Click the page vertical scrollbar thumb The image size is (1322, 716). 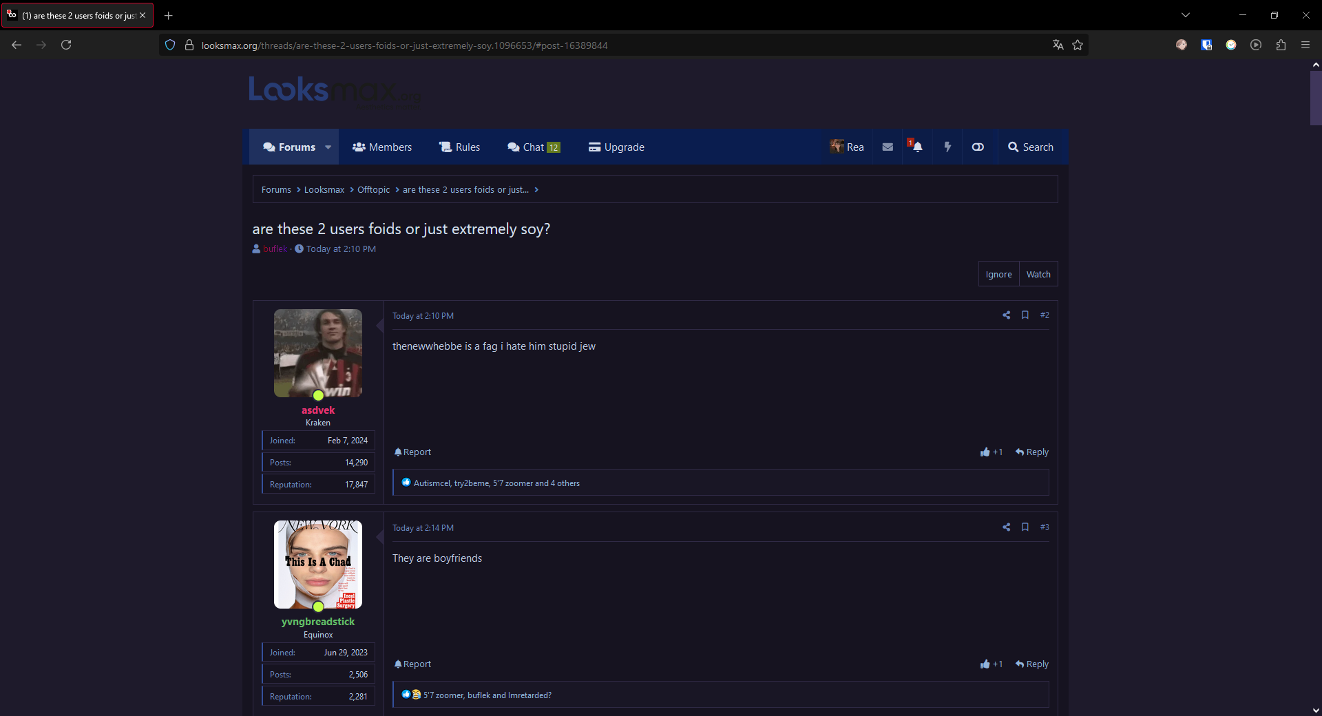tap(1315, 98)
